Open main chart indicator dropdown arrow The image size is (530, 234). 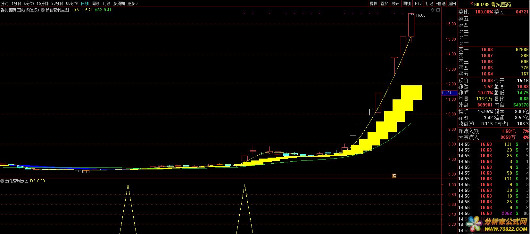[x=43, y=10]
